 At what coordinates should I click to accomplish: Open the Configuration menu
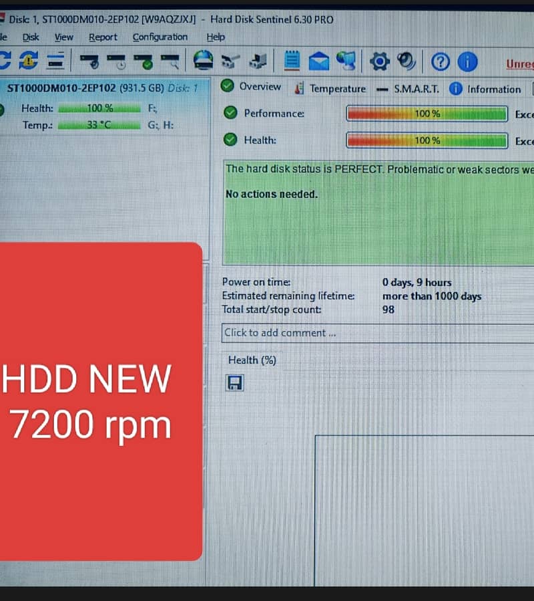coord(160,37)
